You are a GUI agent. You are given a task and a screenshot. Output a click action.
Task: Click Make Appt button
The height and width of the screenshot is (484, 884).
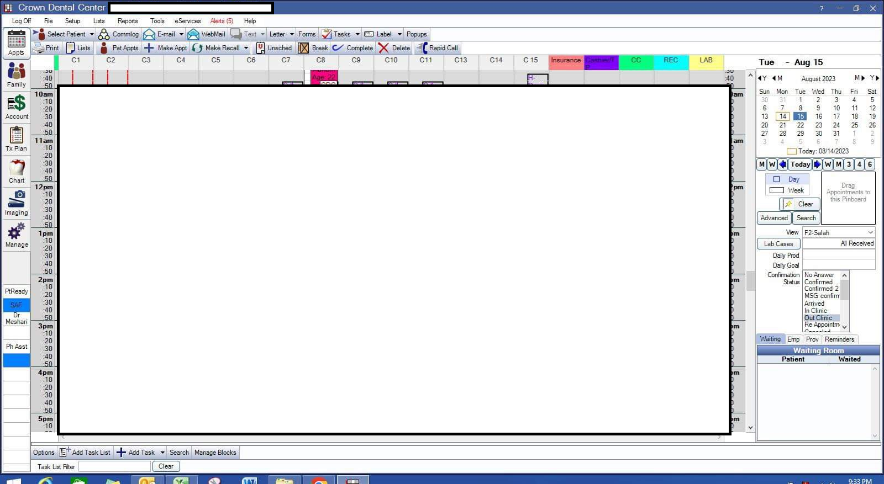pyautogui.click(x=166, y=48)
